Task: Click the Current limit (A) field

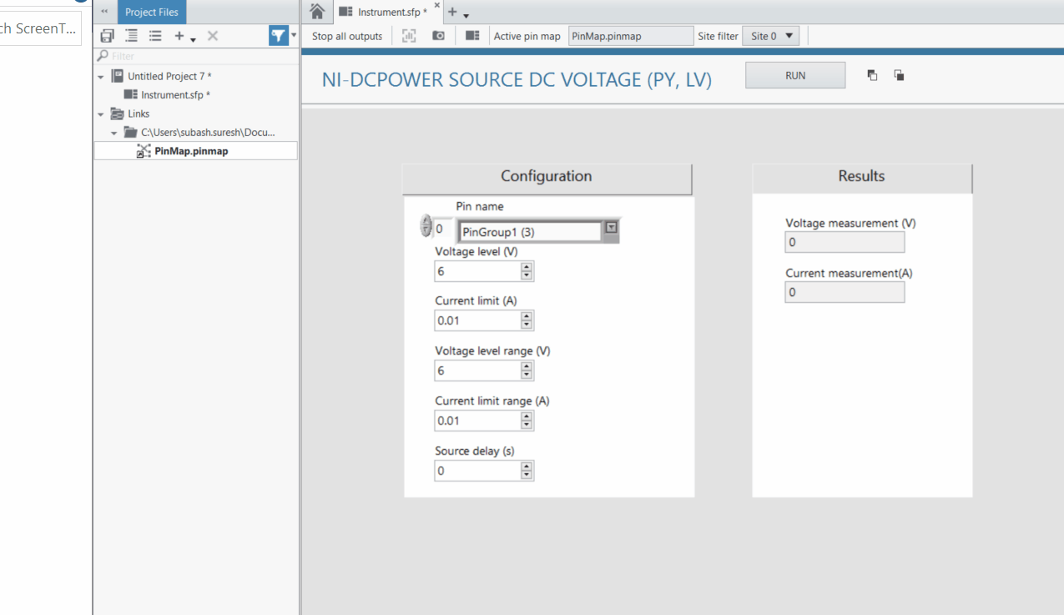Action: [477, 320]
